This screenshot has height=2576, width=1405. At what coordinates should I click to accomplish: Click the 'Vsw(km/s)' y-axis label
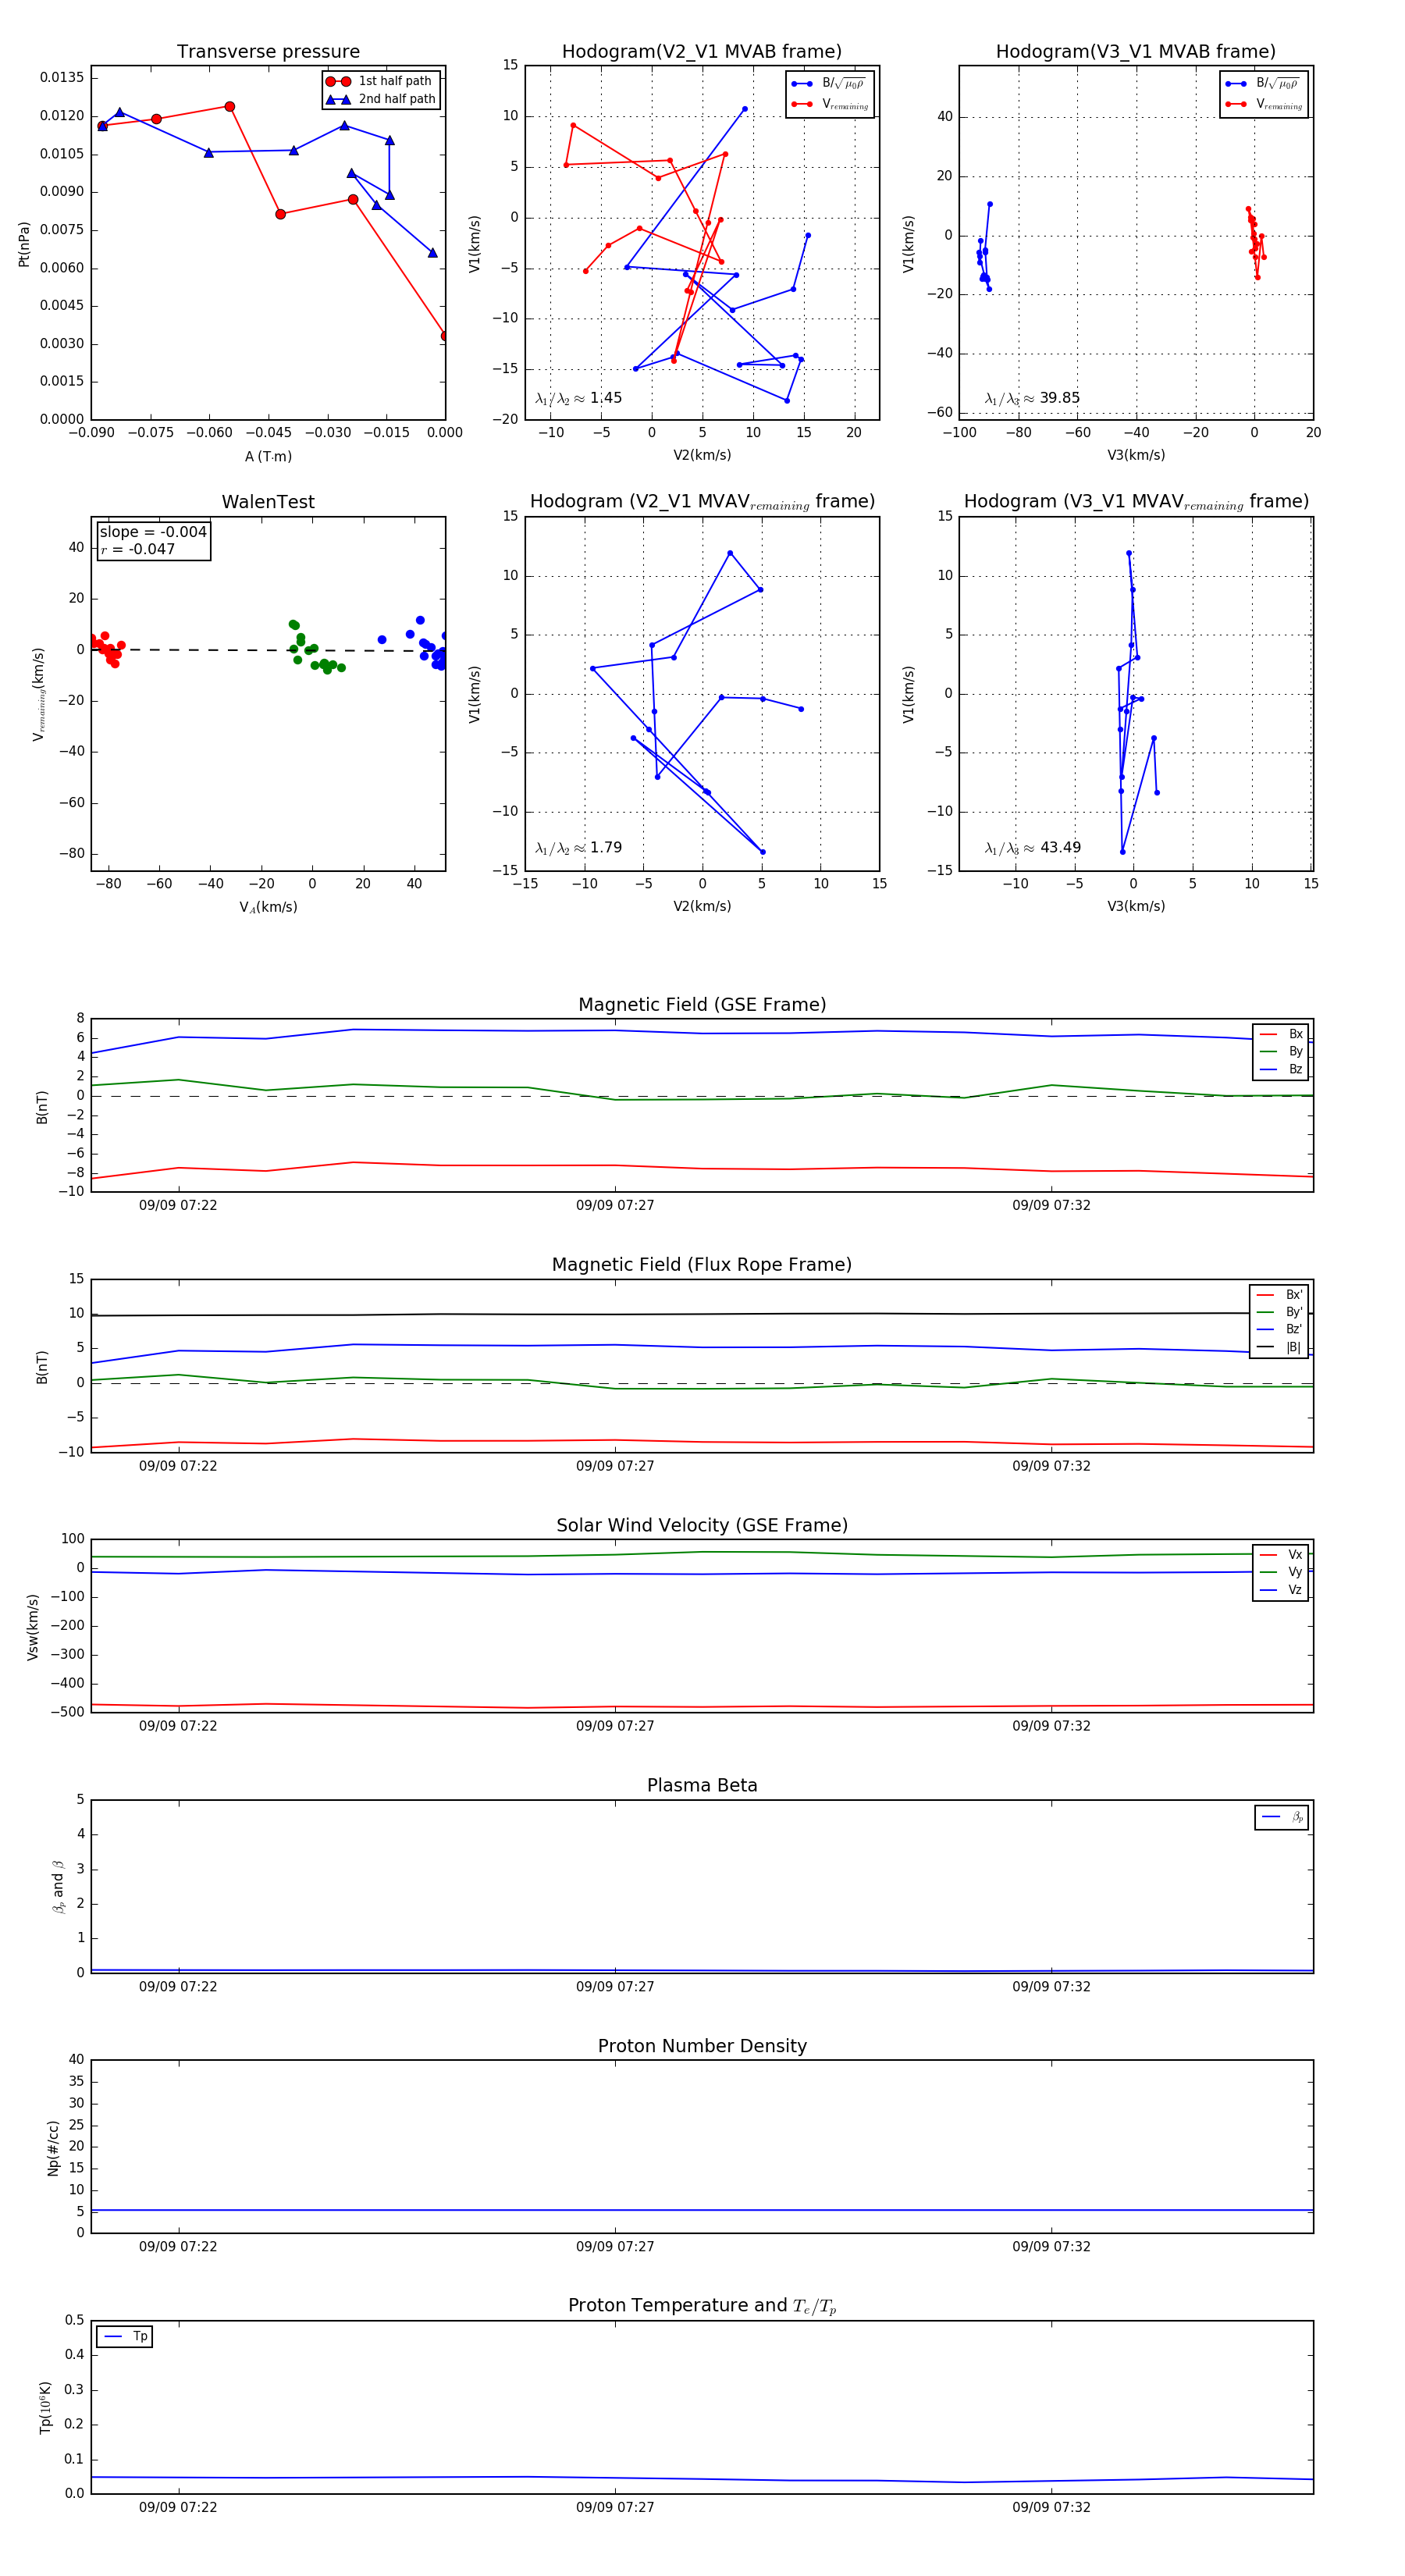pyautogui.click(x=32, y=1627)
